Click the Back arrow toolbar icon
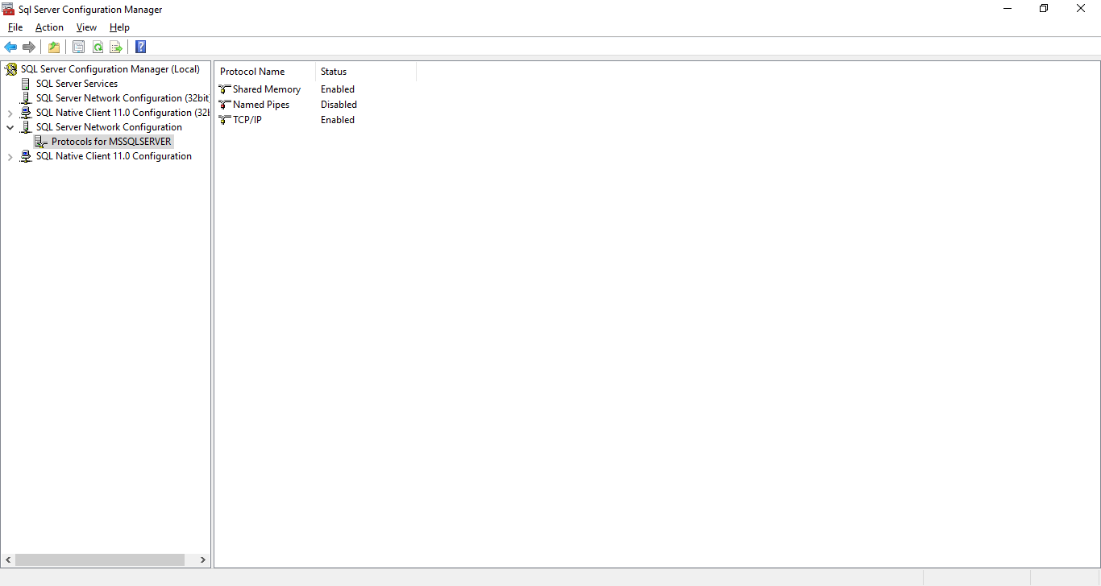1101x586 pixels. click(x=10, y=47)
